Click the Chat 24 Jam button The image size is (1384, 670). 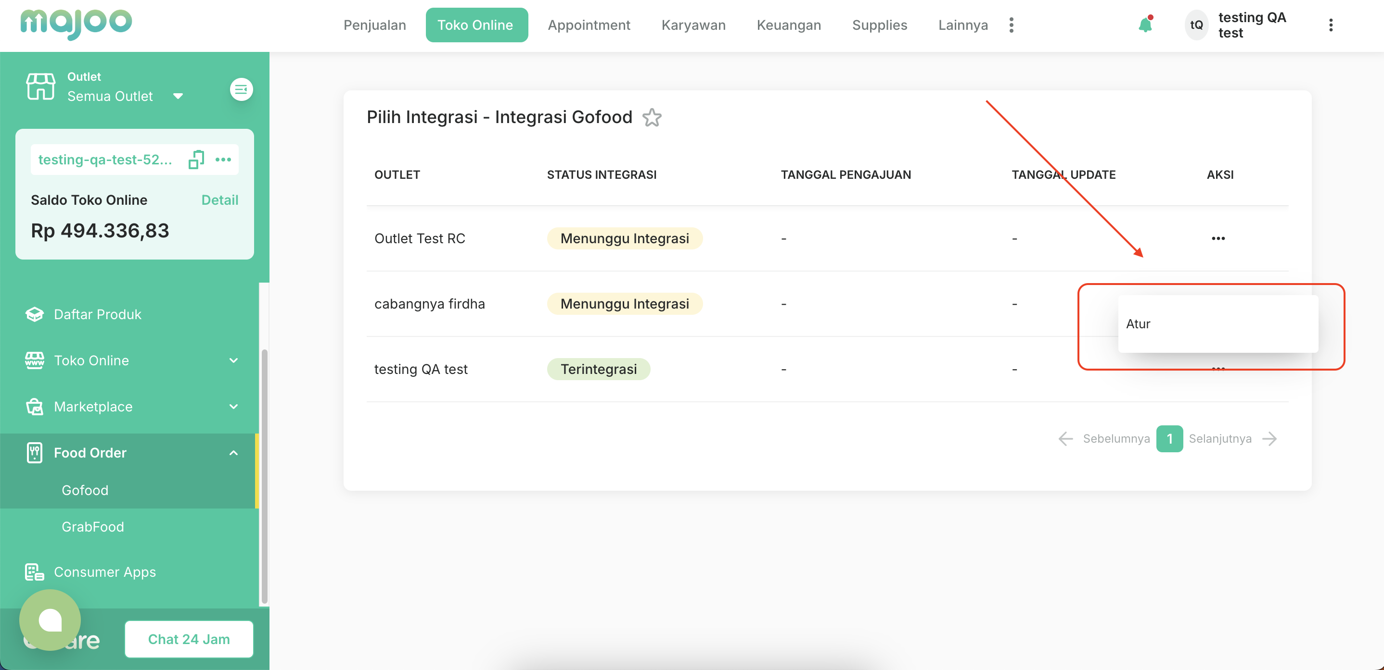point(189,639)
